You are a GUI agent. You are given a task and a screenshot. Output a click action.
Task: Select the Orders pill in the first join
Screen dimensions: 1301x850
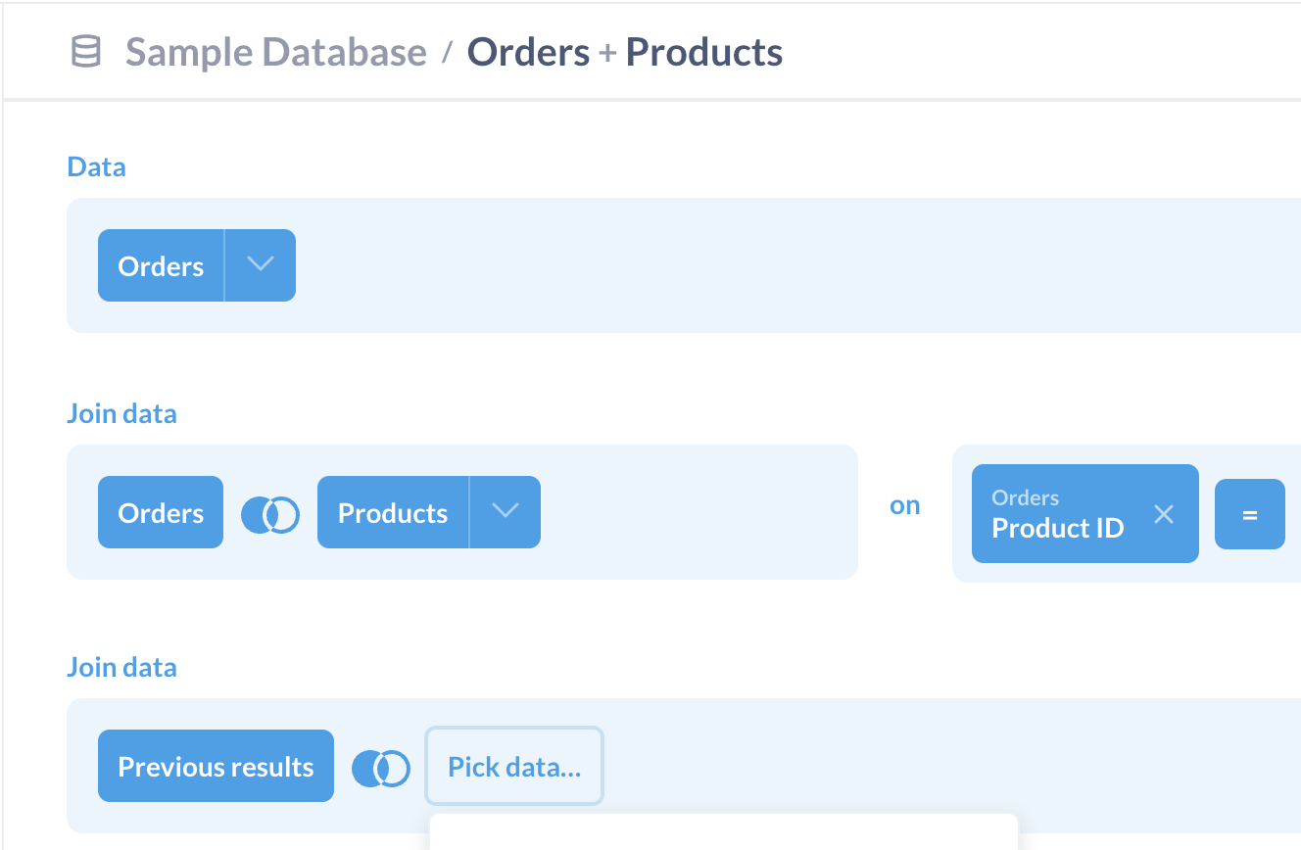click(x=160, y=512)
